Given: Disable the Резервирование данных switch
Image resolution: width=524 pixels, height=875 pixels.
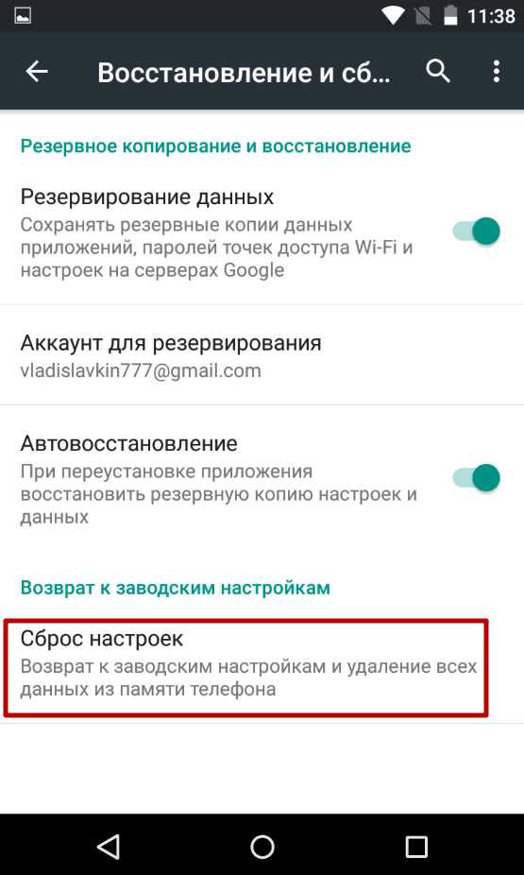Looking at the screenshot, I should tap(477, 231).
